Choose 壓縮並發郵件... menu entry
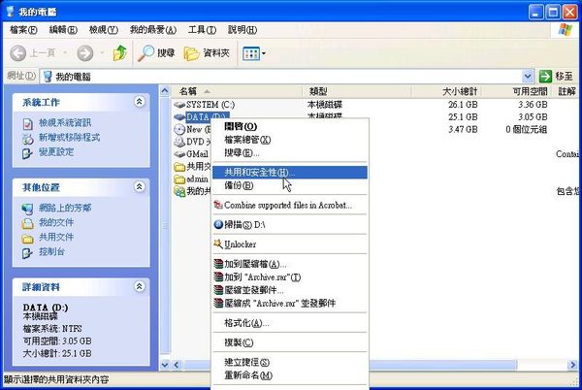This screenshot has width=582, height=390. [290, 290]
